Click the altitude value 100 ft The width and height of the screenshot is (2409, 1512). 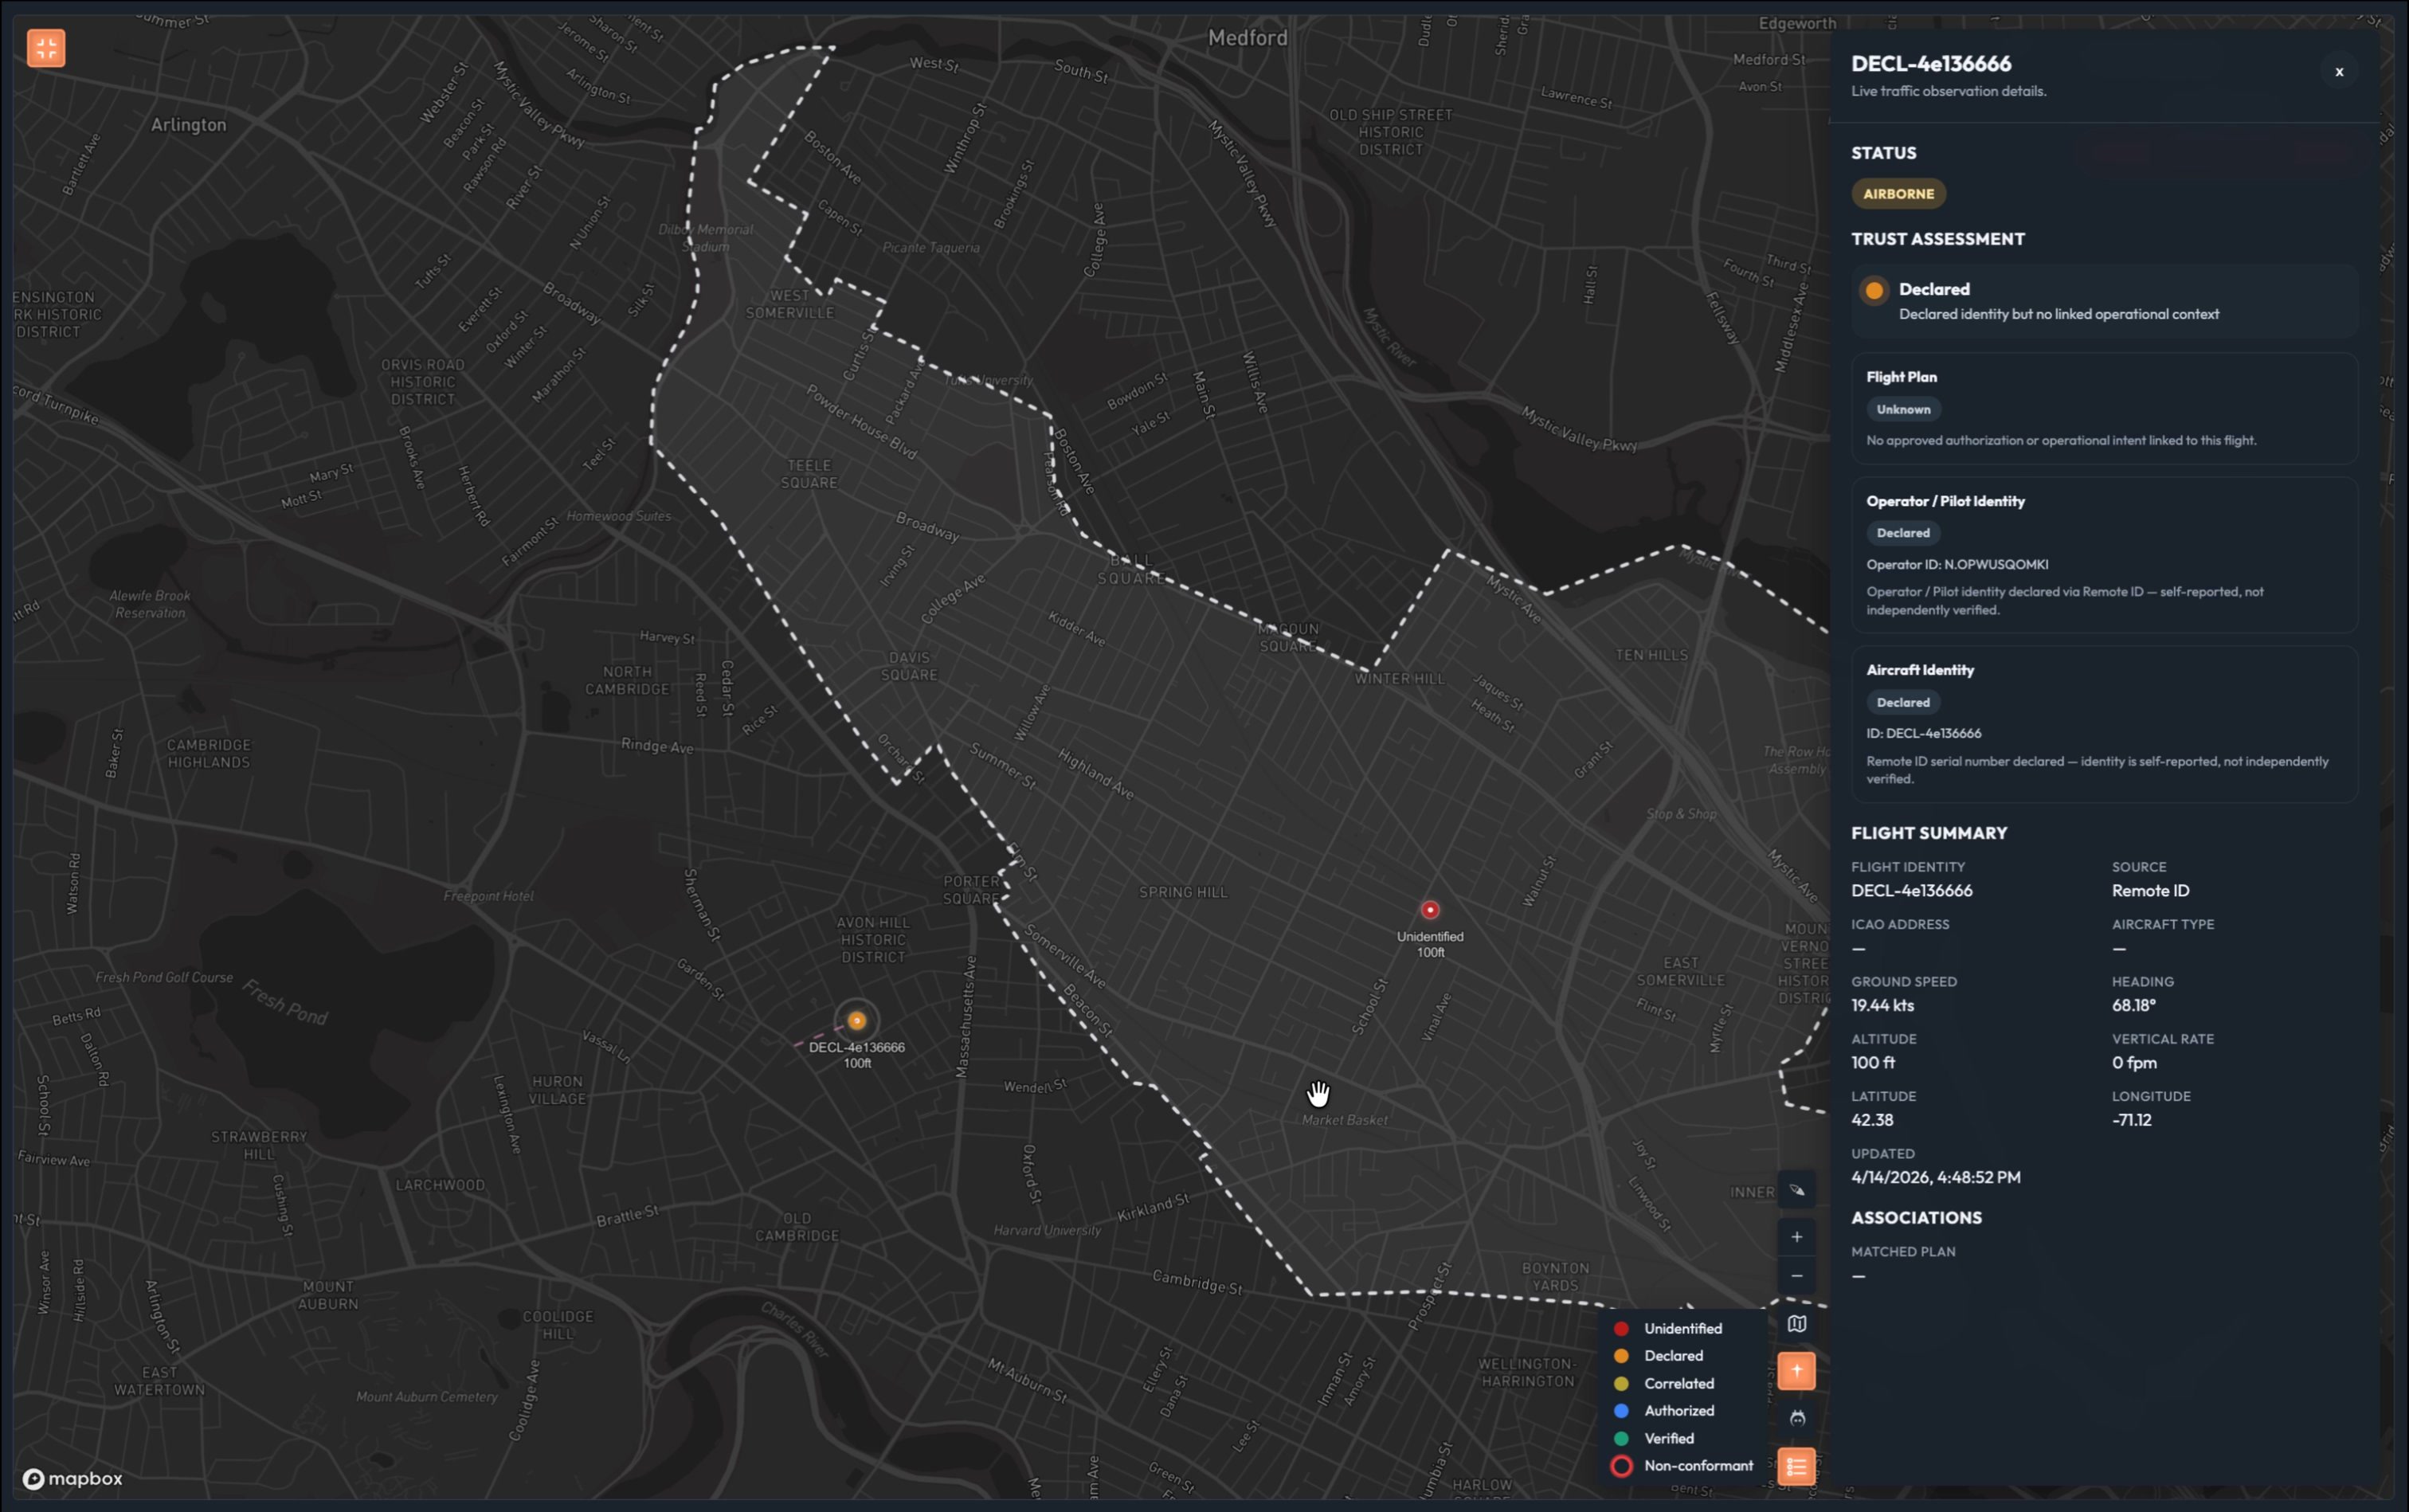1872,1063
